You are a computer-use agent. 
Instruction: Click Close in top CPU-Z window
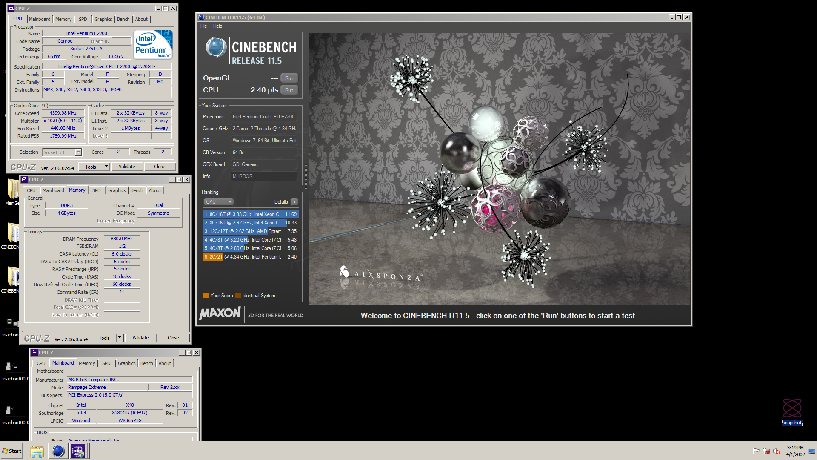tap(160, 167)
